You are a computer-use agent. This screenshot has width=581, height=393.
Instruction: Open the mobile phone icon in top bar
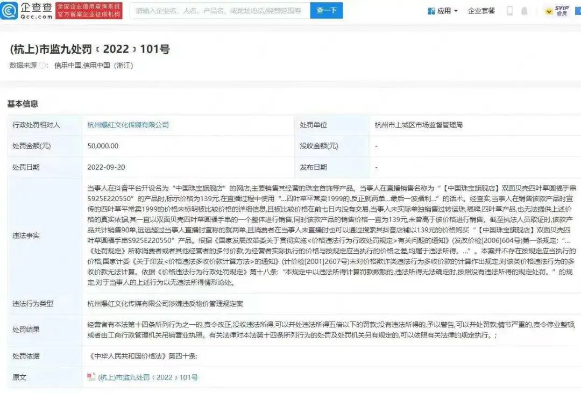510,11
